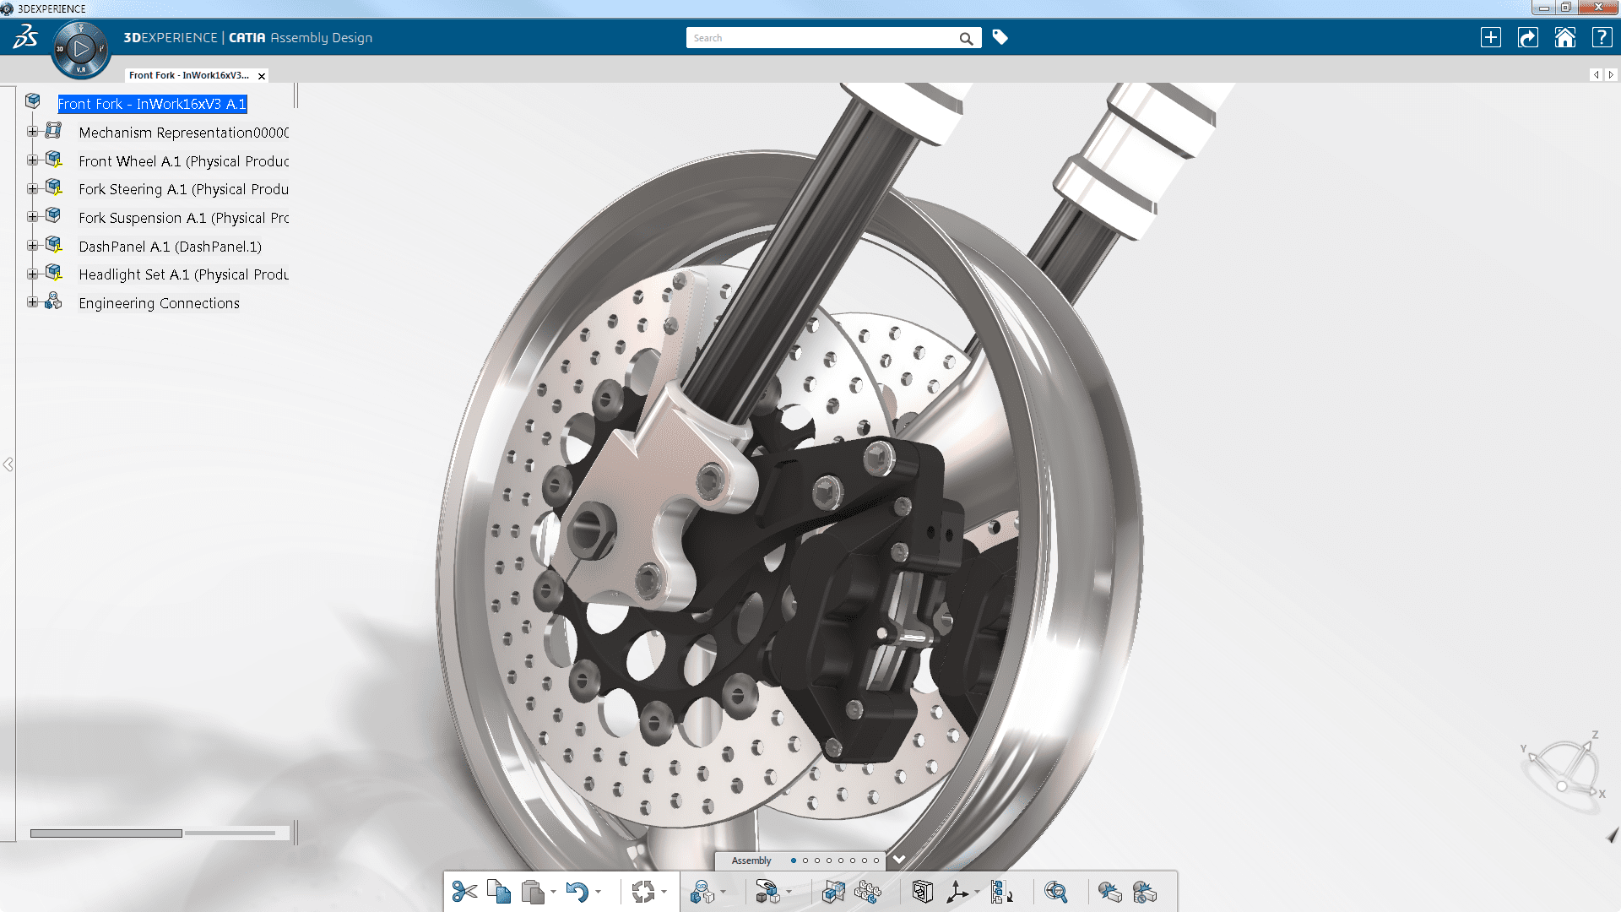Expand the Front Wheel A.1 tree node

pos(32,160)
